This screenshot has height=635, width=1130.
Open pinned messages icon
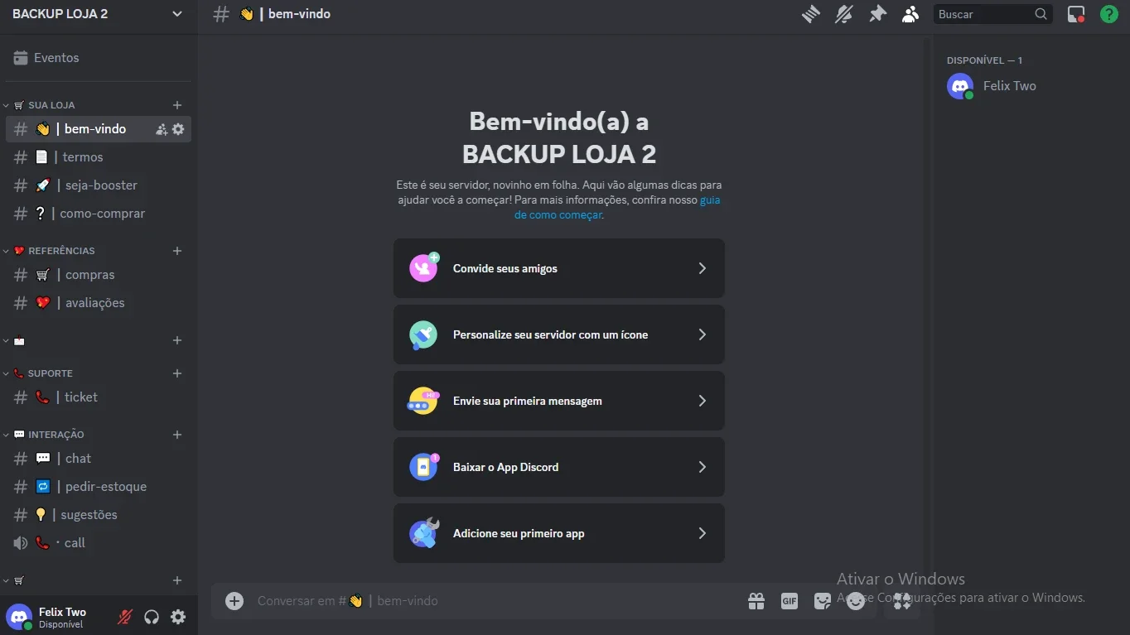coord(876,14)
